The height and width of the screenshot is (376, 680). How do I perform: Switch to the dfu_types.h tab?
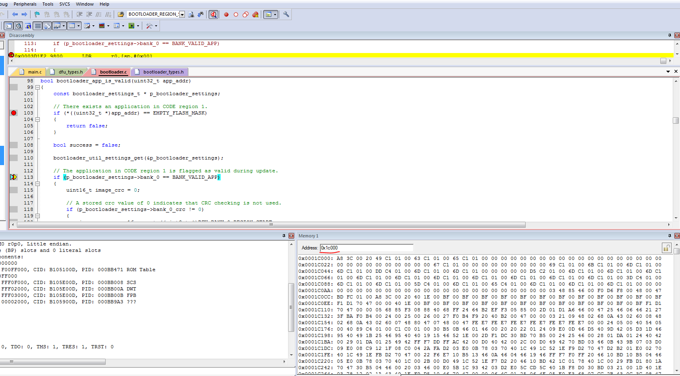click(x=67, y=72)
